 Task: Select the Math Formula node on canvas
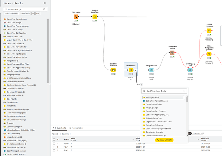[131, 70]
